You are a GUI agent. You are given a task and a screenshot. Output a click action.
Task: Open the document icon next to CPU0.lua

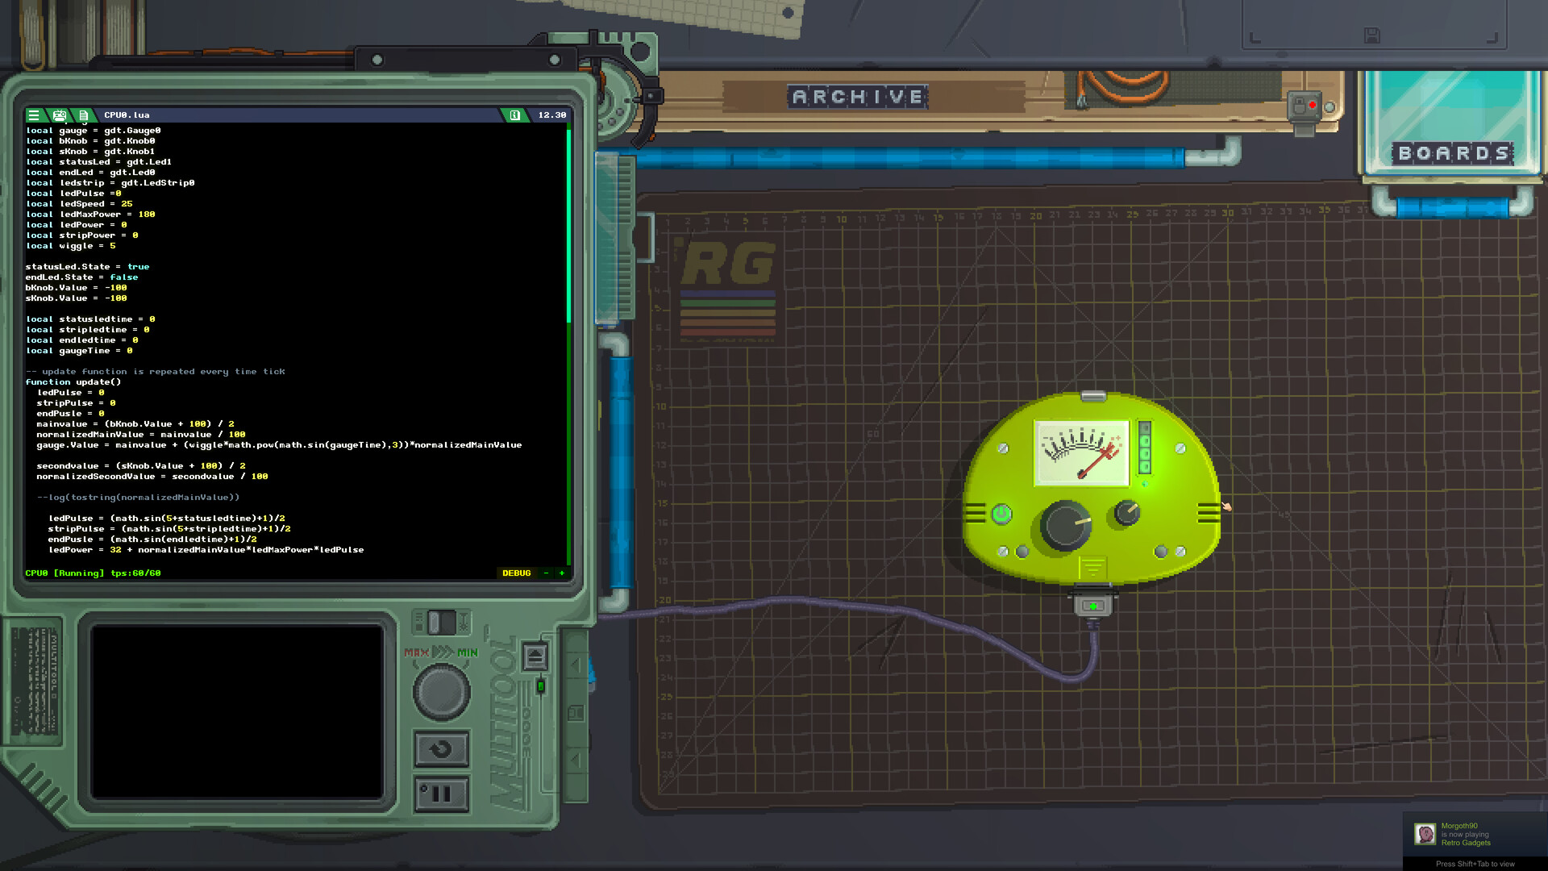coord(84,115)
